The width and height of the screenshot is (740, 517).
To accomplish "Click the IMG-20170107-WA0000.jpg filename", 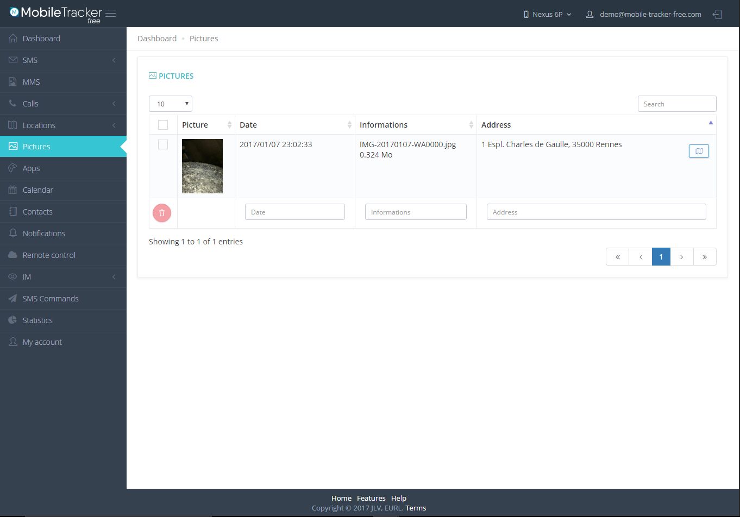I will coord(407,144).
